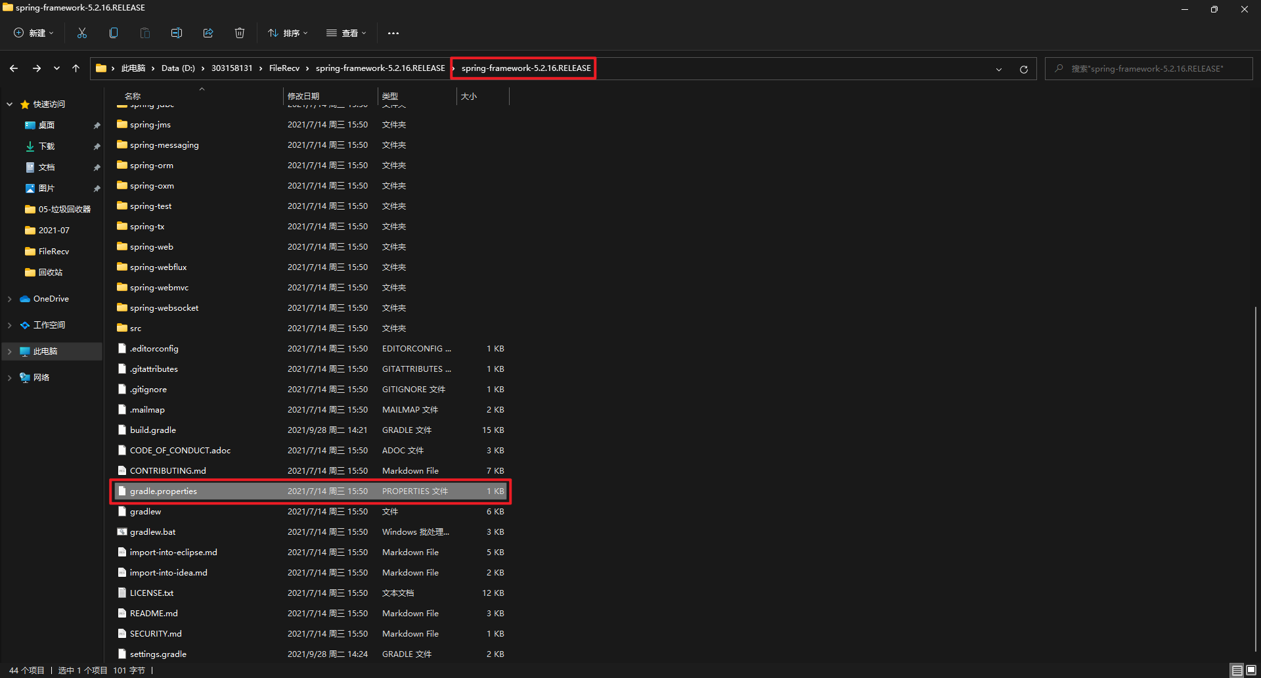Click the README.md file icon

(122, 613)
